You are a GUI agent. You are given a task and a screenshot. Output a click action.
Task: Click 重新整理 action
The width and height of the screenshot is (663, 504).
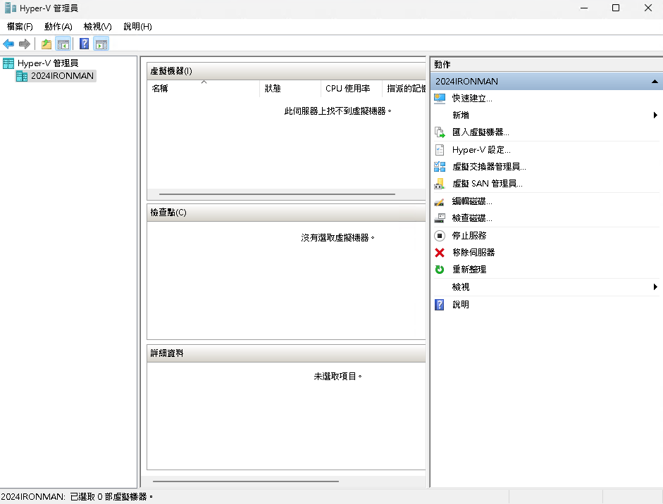tap(469, 270)
